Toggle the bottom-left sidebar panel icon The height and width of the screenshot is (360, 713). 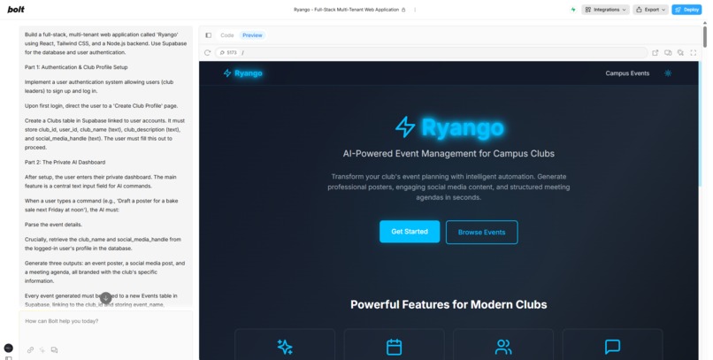tap(9, 358)
